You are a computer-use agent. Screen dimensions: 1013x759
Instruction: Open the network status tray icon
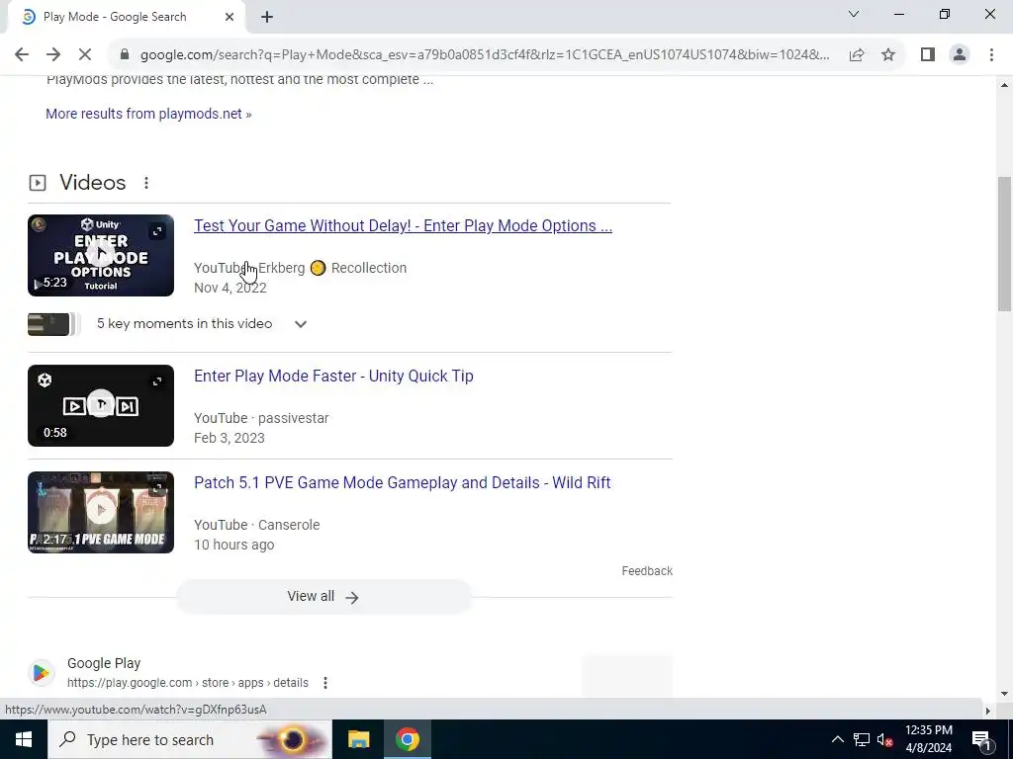tap(862, 739)
